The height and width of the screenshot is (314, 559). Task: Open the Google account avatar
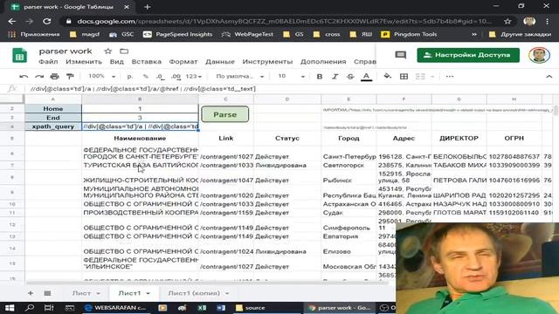(539, 55)
